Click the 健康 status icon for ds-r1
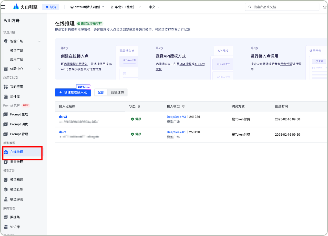 click(132, 134)
